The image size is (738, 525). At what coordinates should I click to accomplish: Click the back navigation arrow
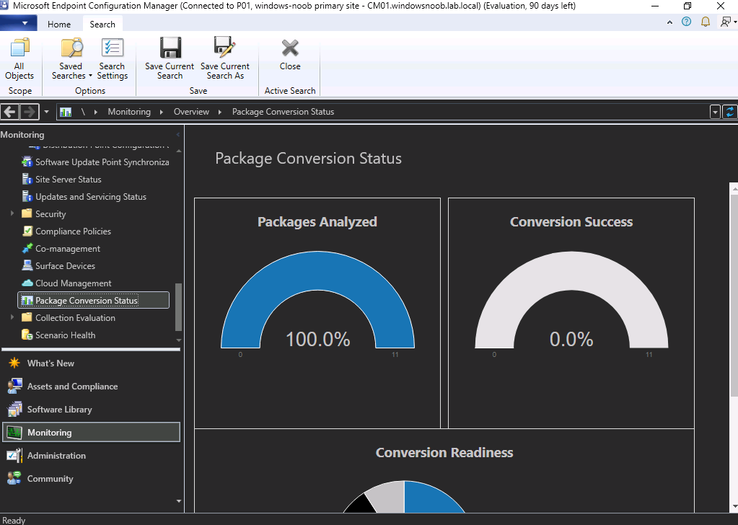point(9,112)
